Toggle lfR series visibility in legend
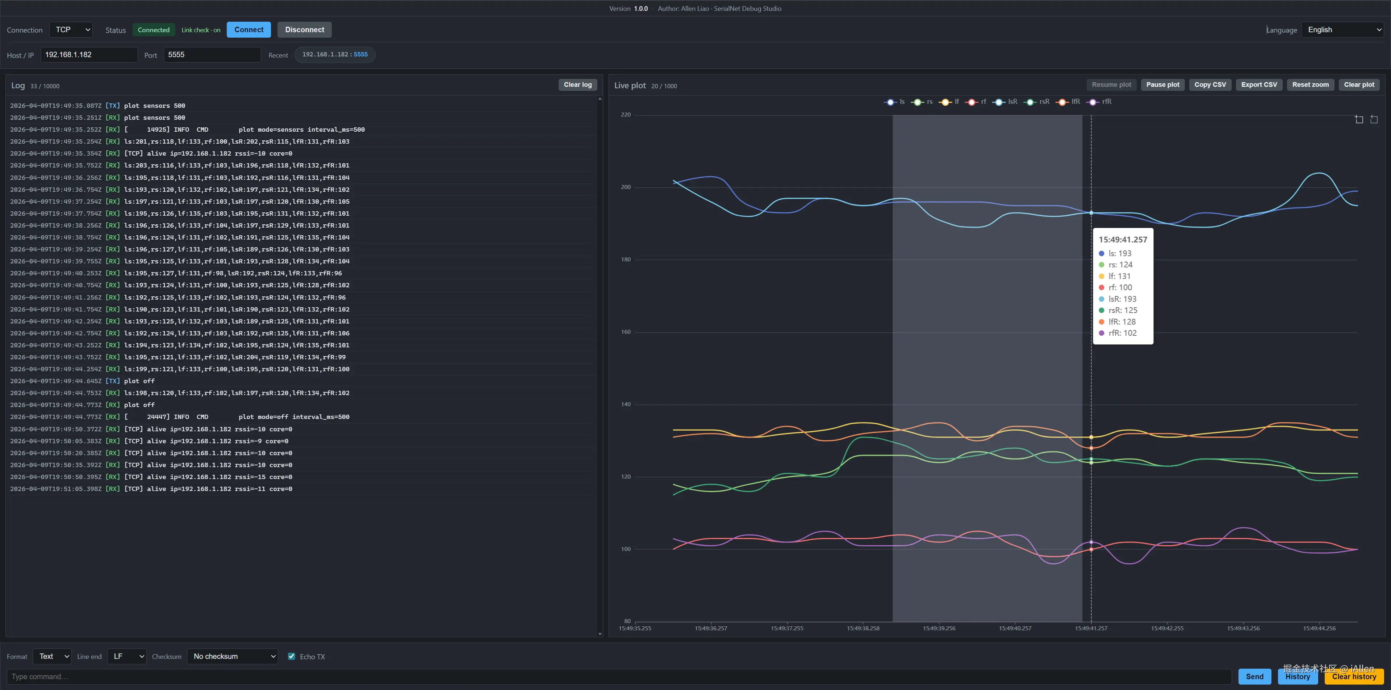This screenshot has height=690, width=1391. (x=1063, y=102)
